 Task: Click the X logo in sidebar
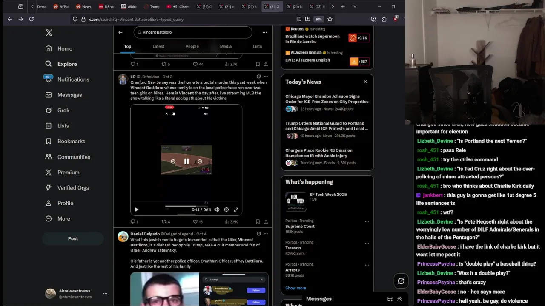click(49, 33)
